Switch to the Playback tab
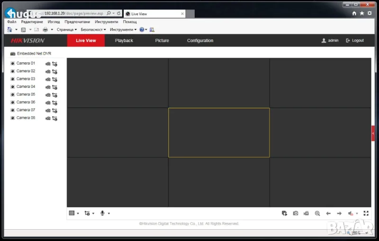379x241 pixels. click(x=124, y=41)
